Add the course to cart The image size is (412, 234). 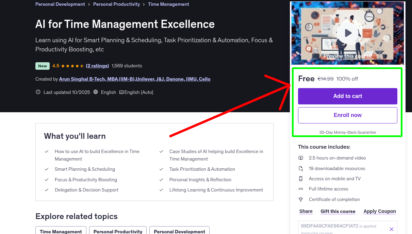pos(347,96)
